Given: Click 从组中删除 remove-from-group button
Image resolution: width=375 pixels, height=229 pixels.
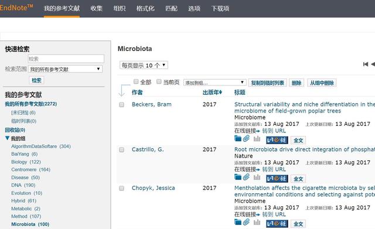Looking at the screenshot, I should click(x=322, y=83).
